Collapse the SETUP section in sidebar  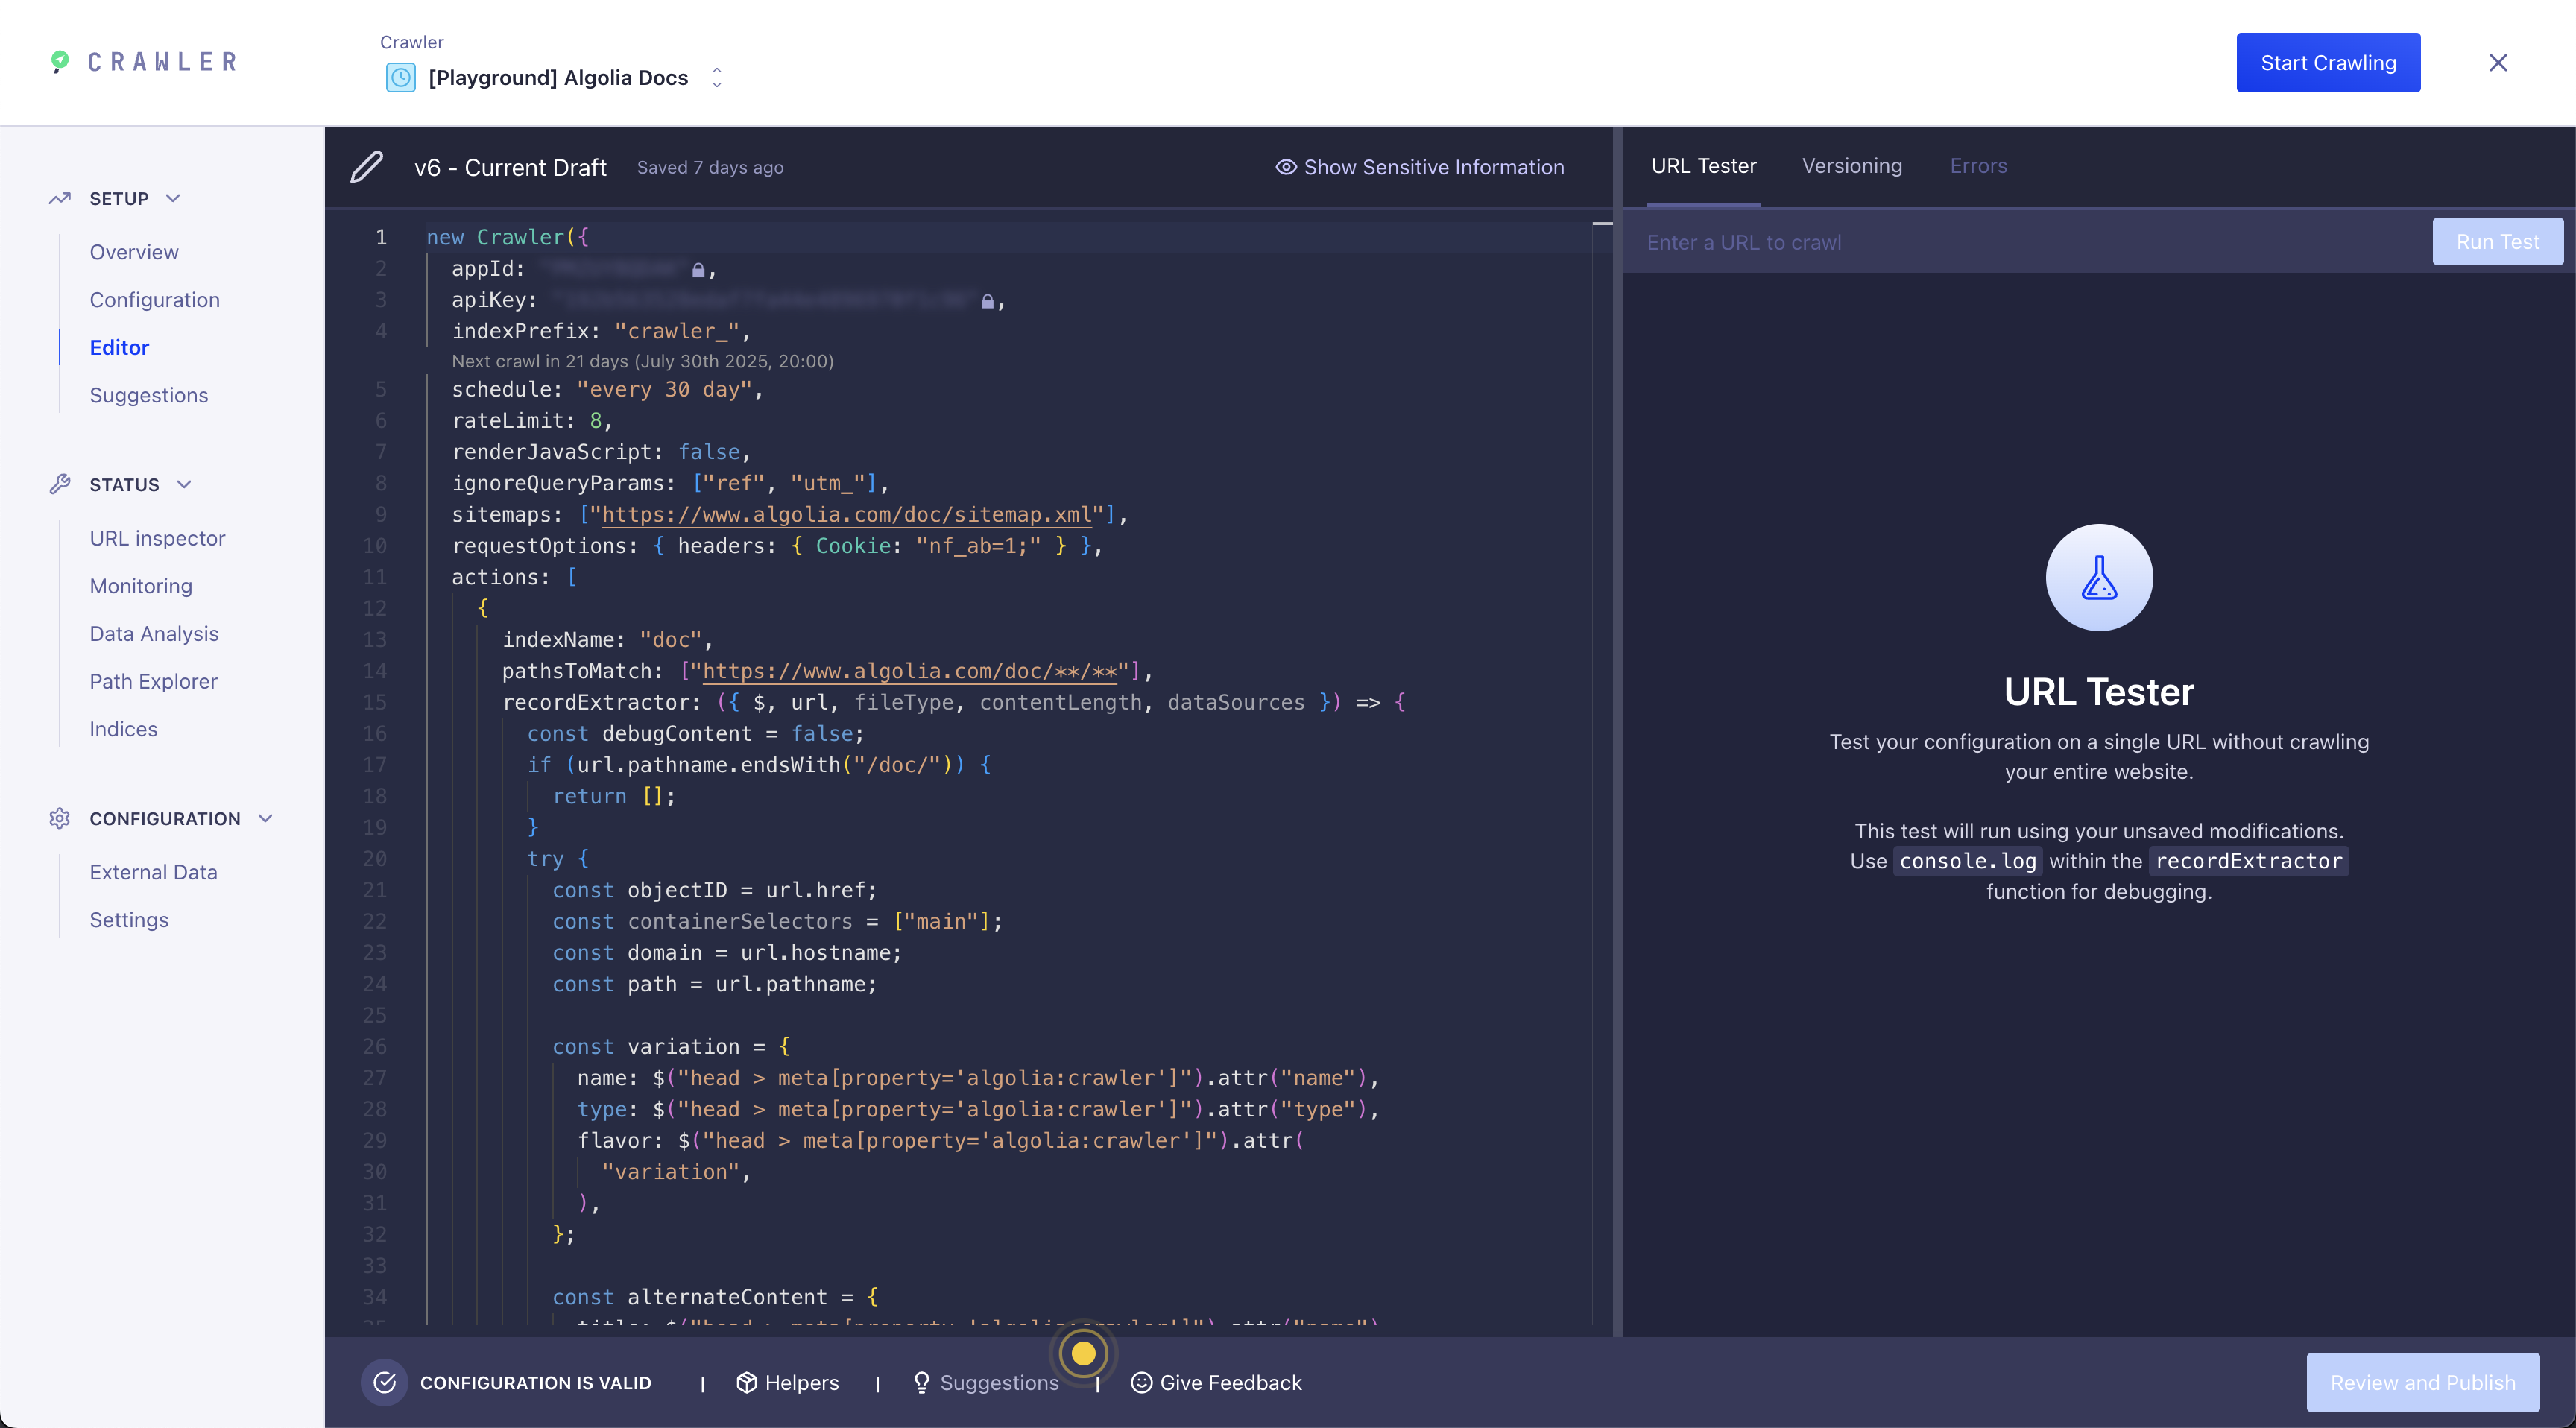172,198
